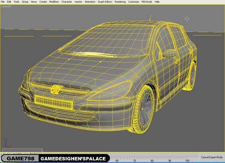Open the Customize menu
Screen dimensions: 225x163
[133, 2]
